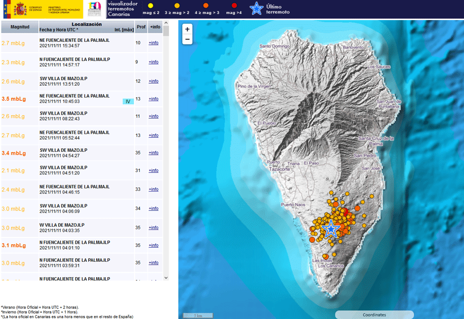464x319 pixels.
Task: Click the scroll down arrow of earthquake list
Action: point(166,278)
